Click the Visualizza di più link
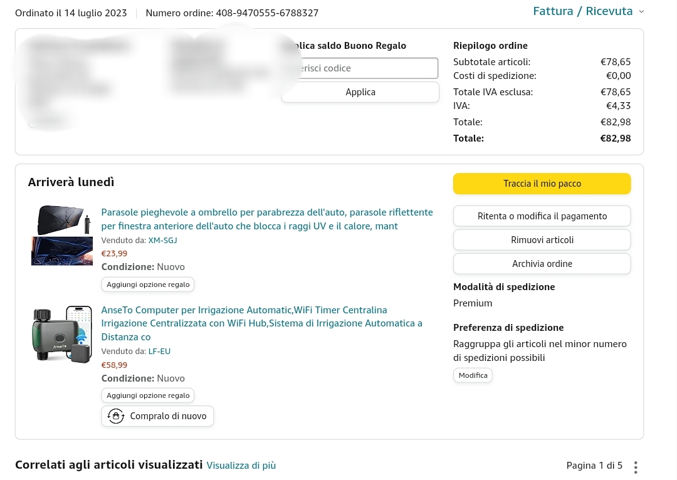The image size is (677, 480). 241,466
